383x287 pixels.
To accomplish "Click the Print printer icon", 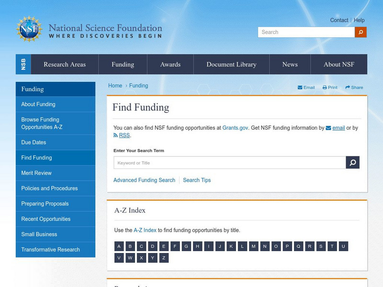I will click(325, 88).
